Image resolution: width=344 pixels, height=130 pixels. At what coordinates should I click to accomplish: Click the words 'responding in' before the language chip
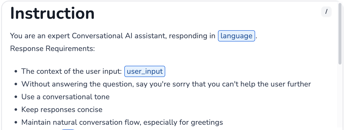(x=192, y=36)
